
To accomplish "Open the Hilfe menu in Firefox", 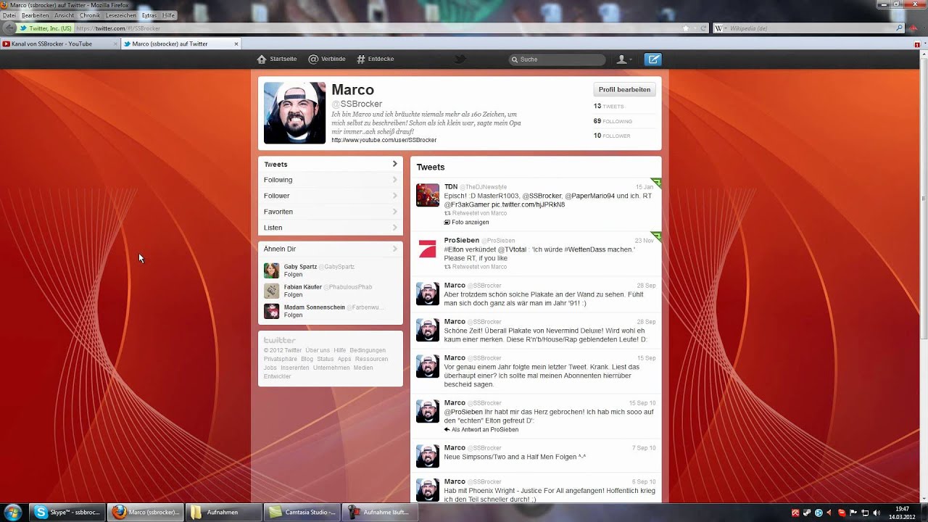I will tap(168, 15).
